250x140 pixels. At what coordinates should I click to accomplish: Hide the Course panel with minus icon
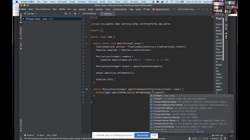click(x=79, y=14)
